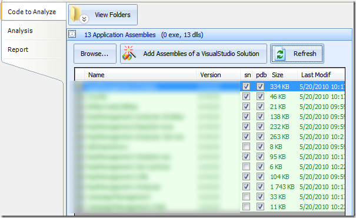Toggle sn checkbox in the 1 743 KB row

click(246, 186)
